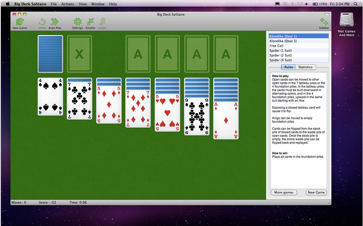Open the Actions menu

68,4
